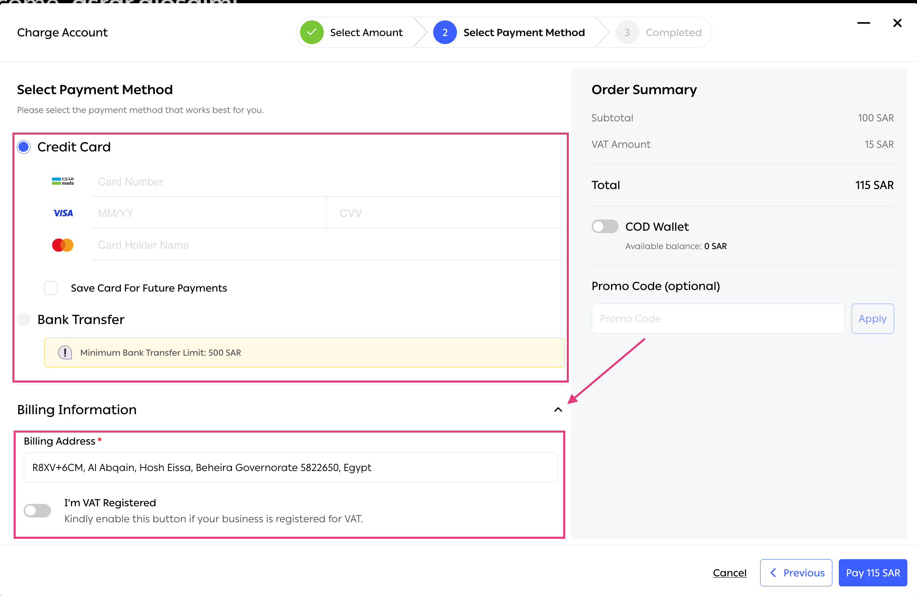Image resolution: width=917 pixels, height=596 pixels.
Task: Click the Visa logo icon
Action: pyautogui.click(x=63, y=213)
